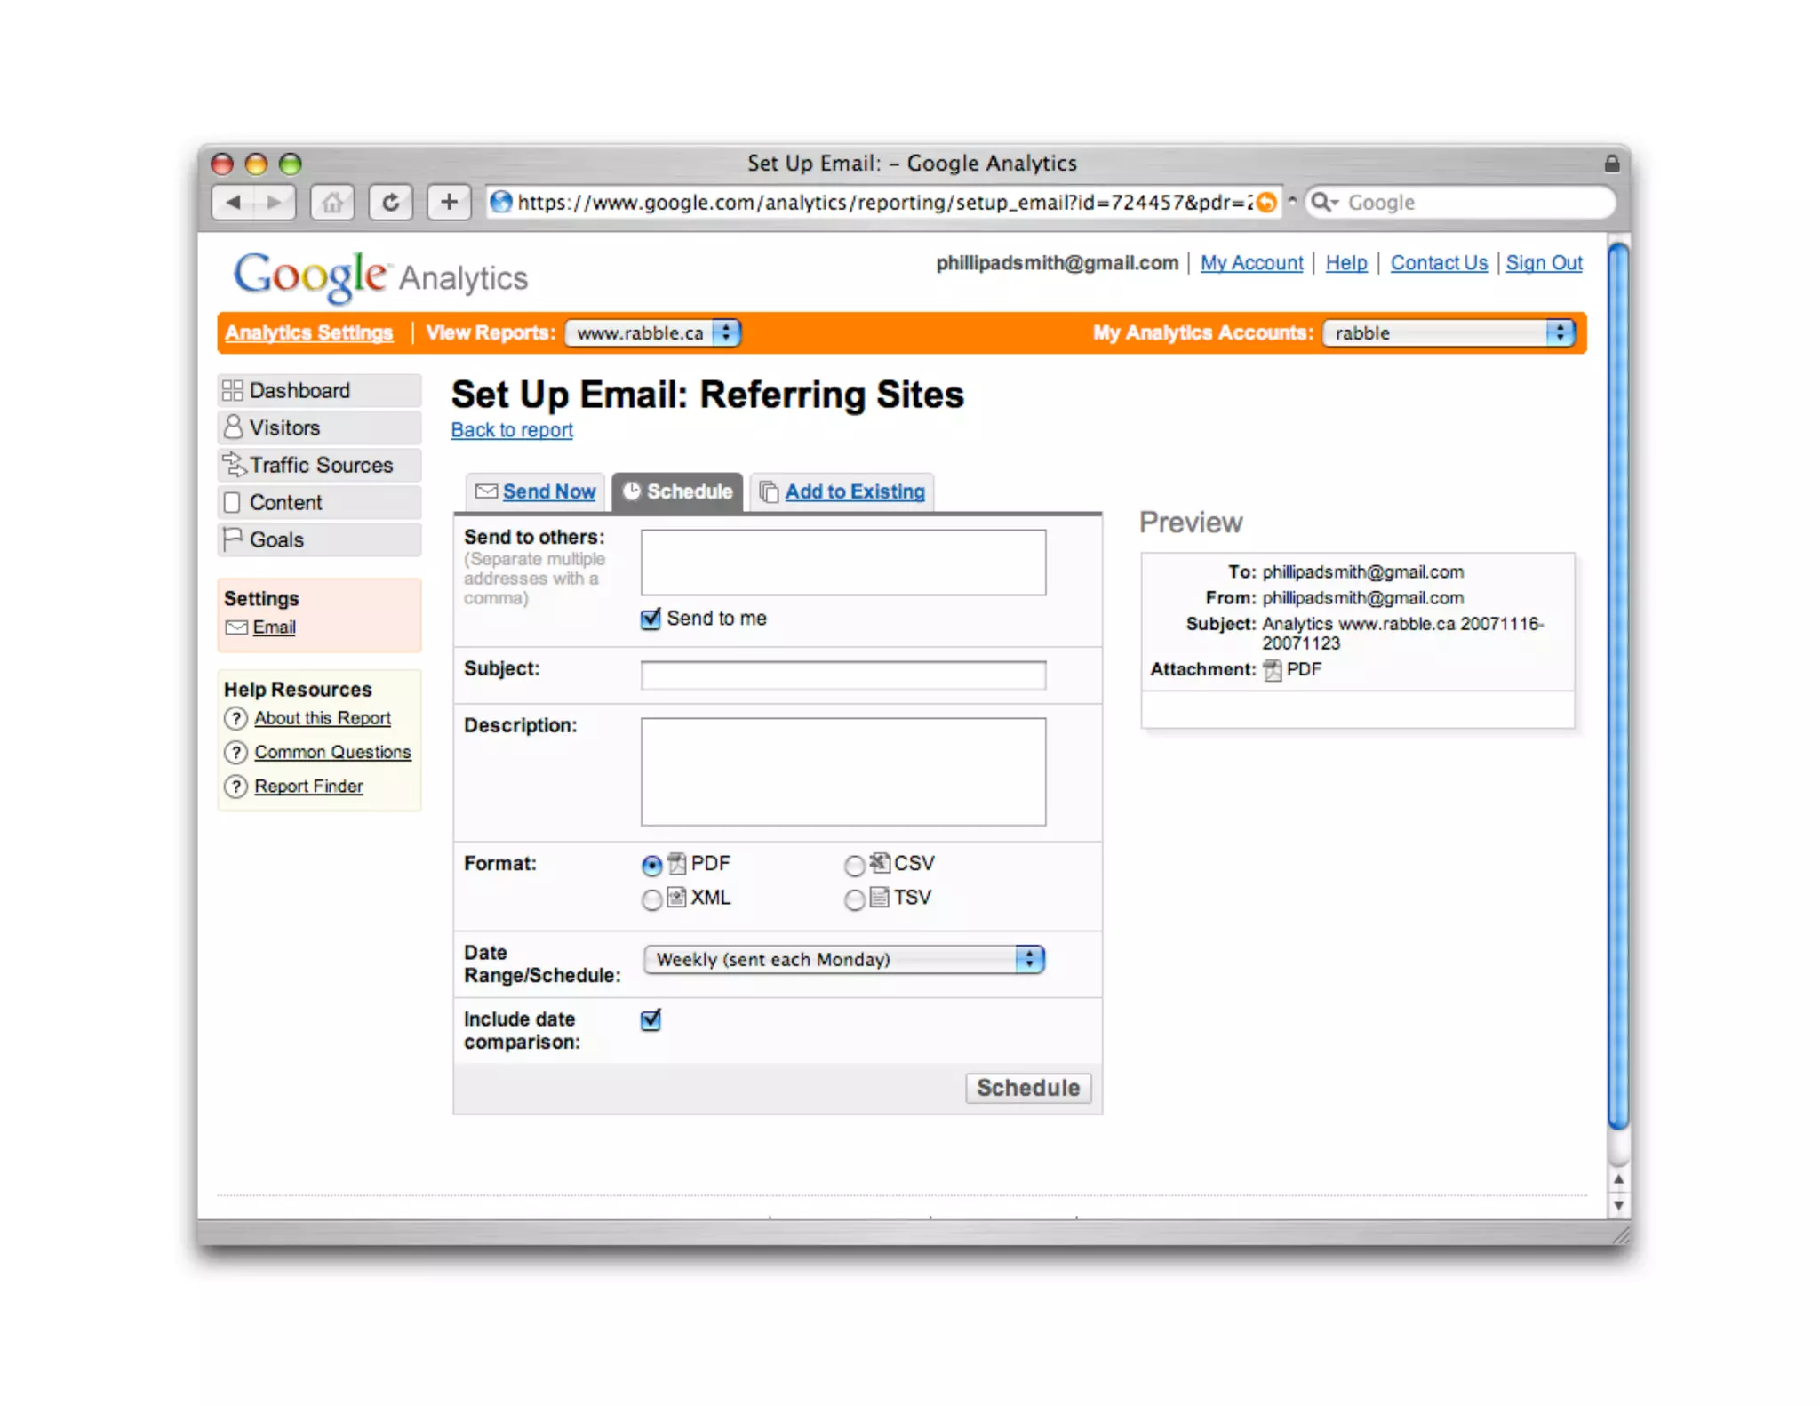Open Traffic Sources in the sidebar

[x=319, y=466]
